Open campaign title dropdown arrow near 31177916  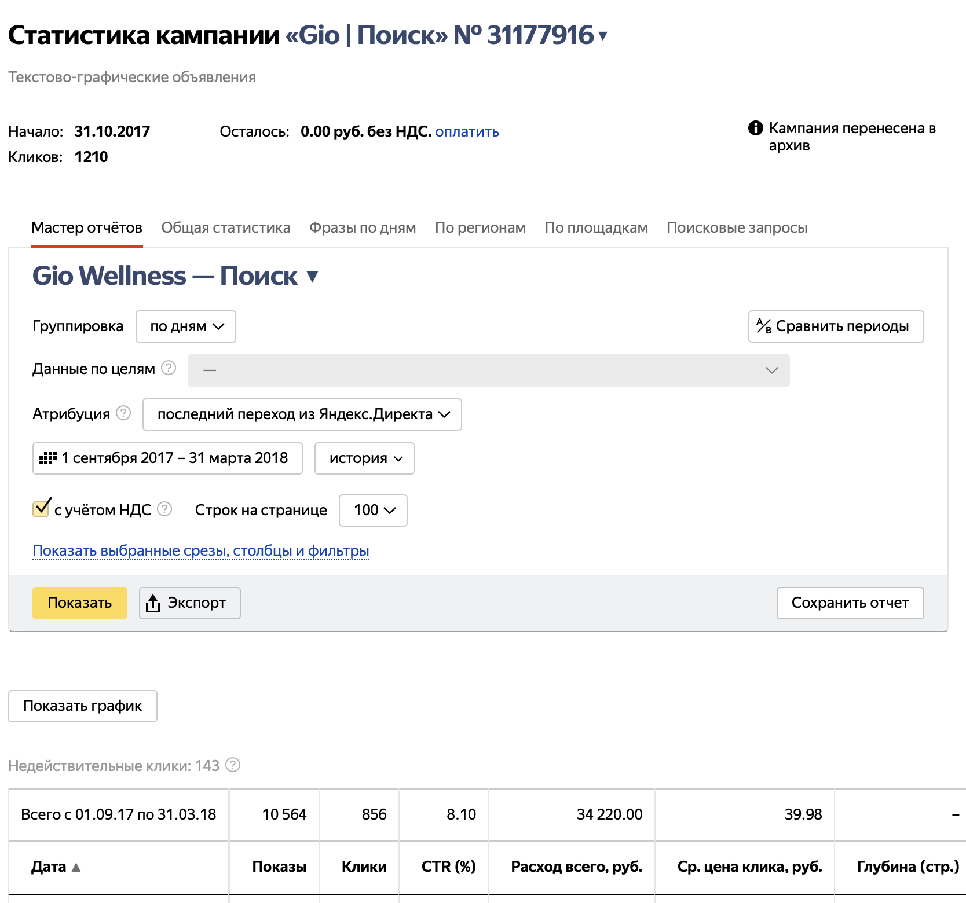click(x=603, y=36)
